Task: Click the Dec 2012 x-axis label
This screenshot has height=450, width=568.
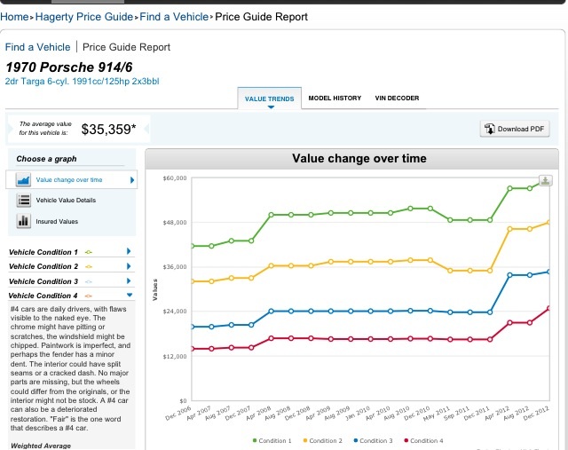Action: coord(536,414)
